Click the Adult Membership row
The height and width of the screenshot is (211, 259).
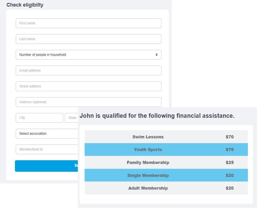pyautogui.click(x=166, y=188)
